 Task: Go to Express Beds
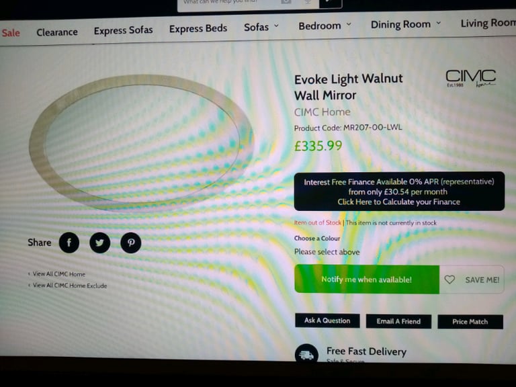pos(198,29)
